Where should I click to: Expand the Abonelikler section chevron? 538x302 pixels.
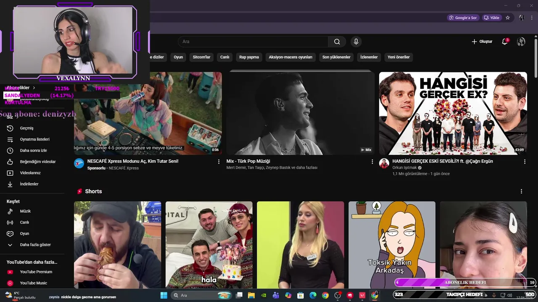pos(34,88)
